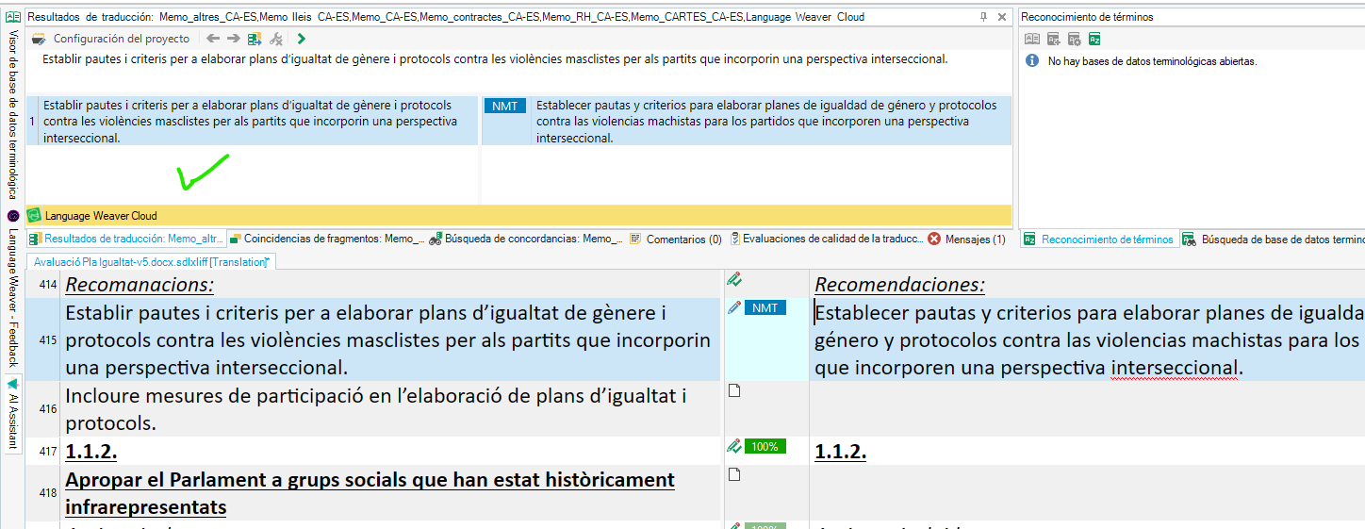The height and width of the screenshot is (529, 1365).
Task: Click the NMT badge in segment 415
Action: [765, 307]
